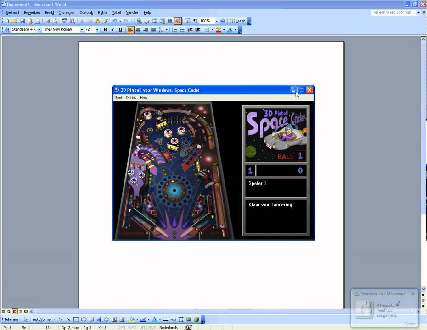Choose a line style thickness
The width and height of the screenshot is (427, 330).
point(165,319)
